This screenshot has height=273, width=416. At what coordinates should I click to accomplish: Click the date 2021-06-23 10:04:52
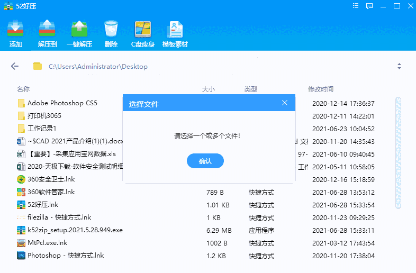click(x=343, y=129)
